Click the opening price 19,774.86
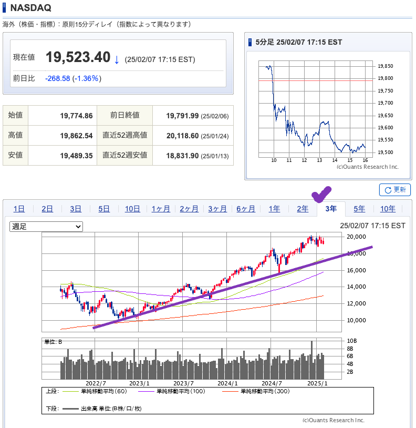Viewport: 416px width, 428px height. pyautogui.click(x=76, y=116)
